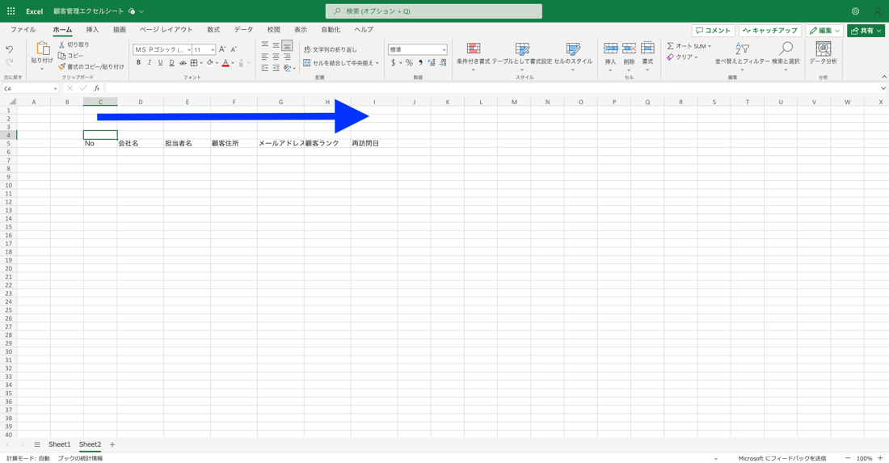889x463 pixels.
Task: Click the Paste clipboard icon
Action: pyautogui.click(x=42, y=48)
